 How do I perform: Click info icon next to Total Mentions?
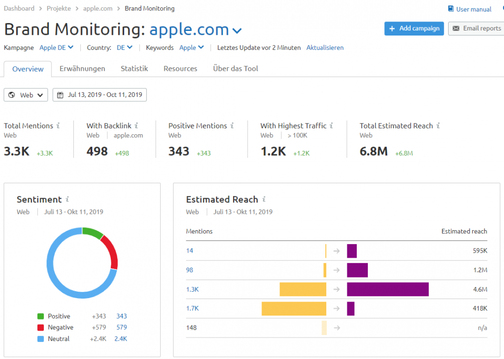pos(58,125)
